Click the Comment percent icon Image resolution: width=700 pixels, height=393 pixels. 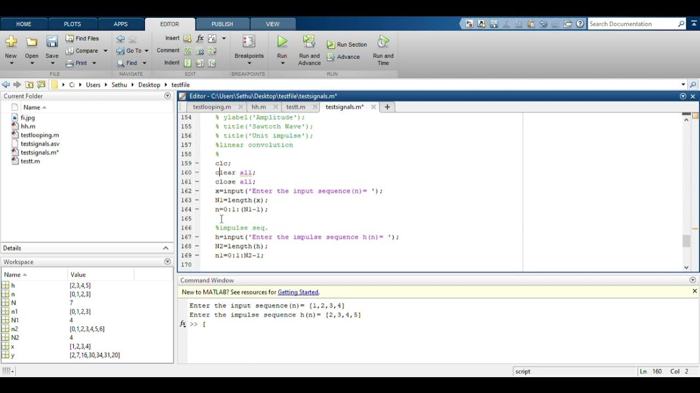pyautogui.click(x=188, y=51)
